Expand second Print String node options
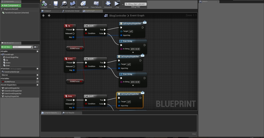 click(133, 86)
